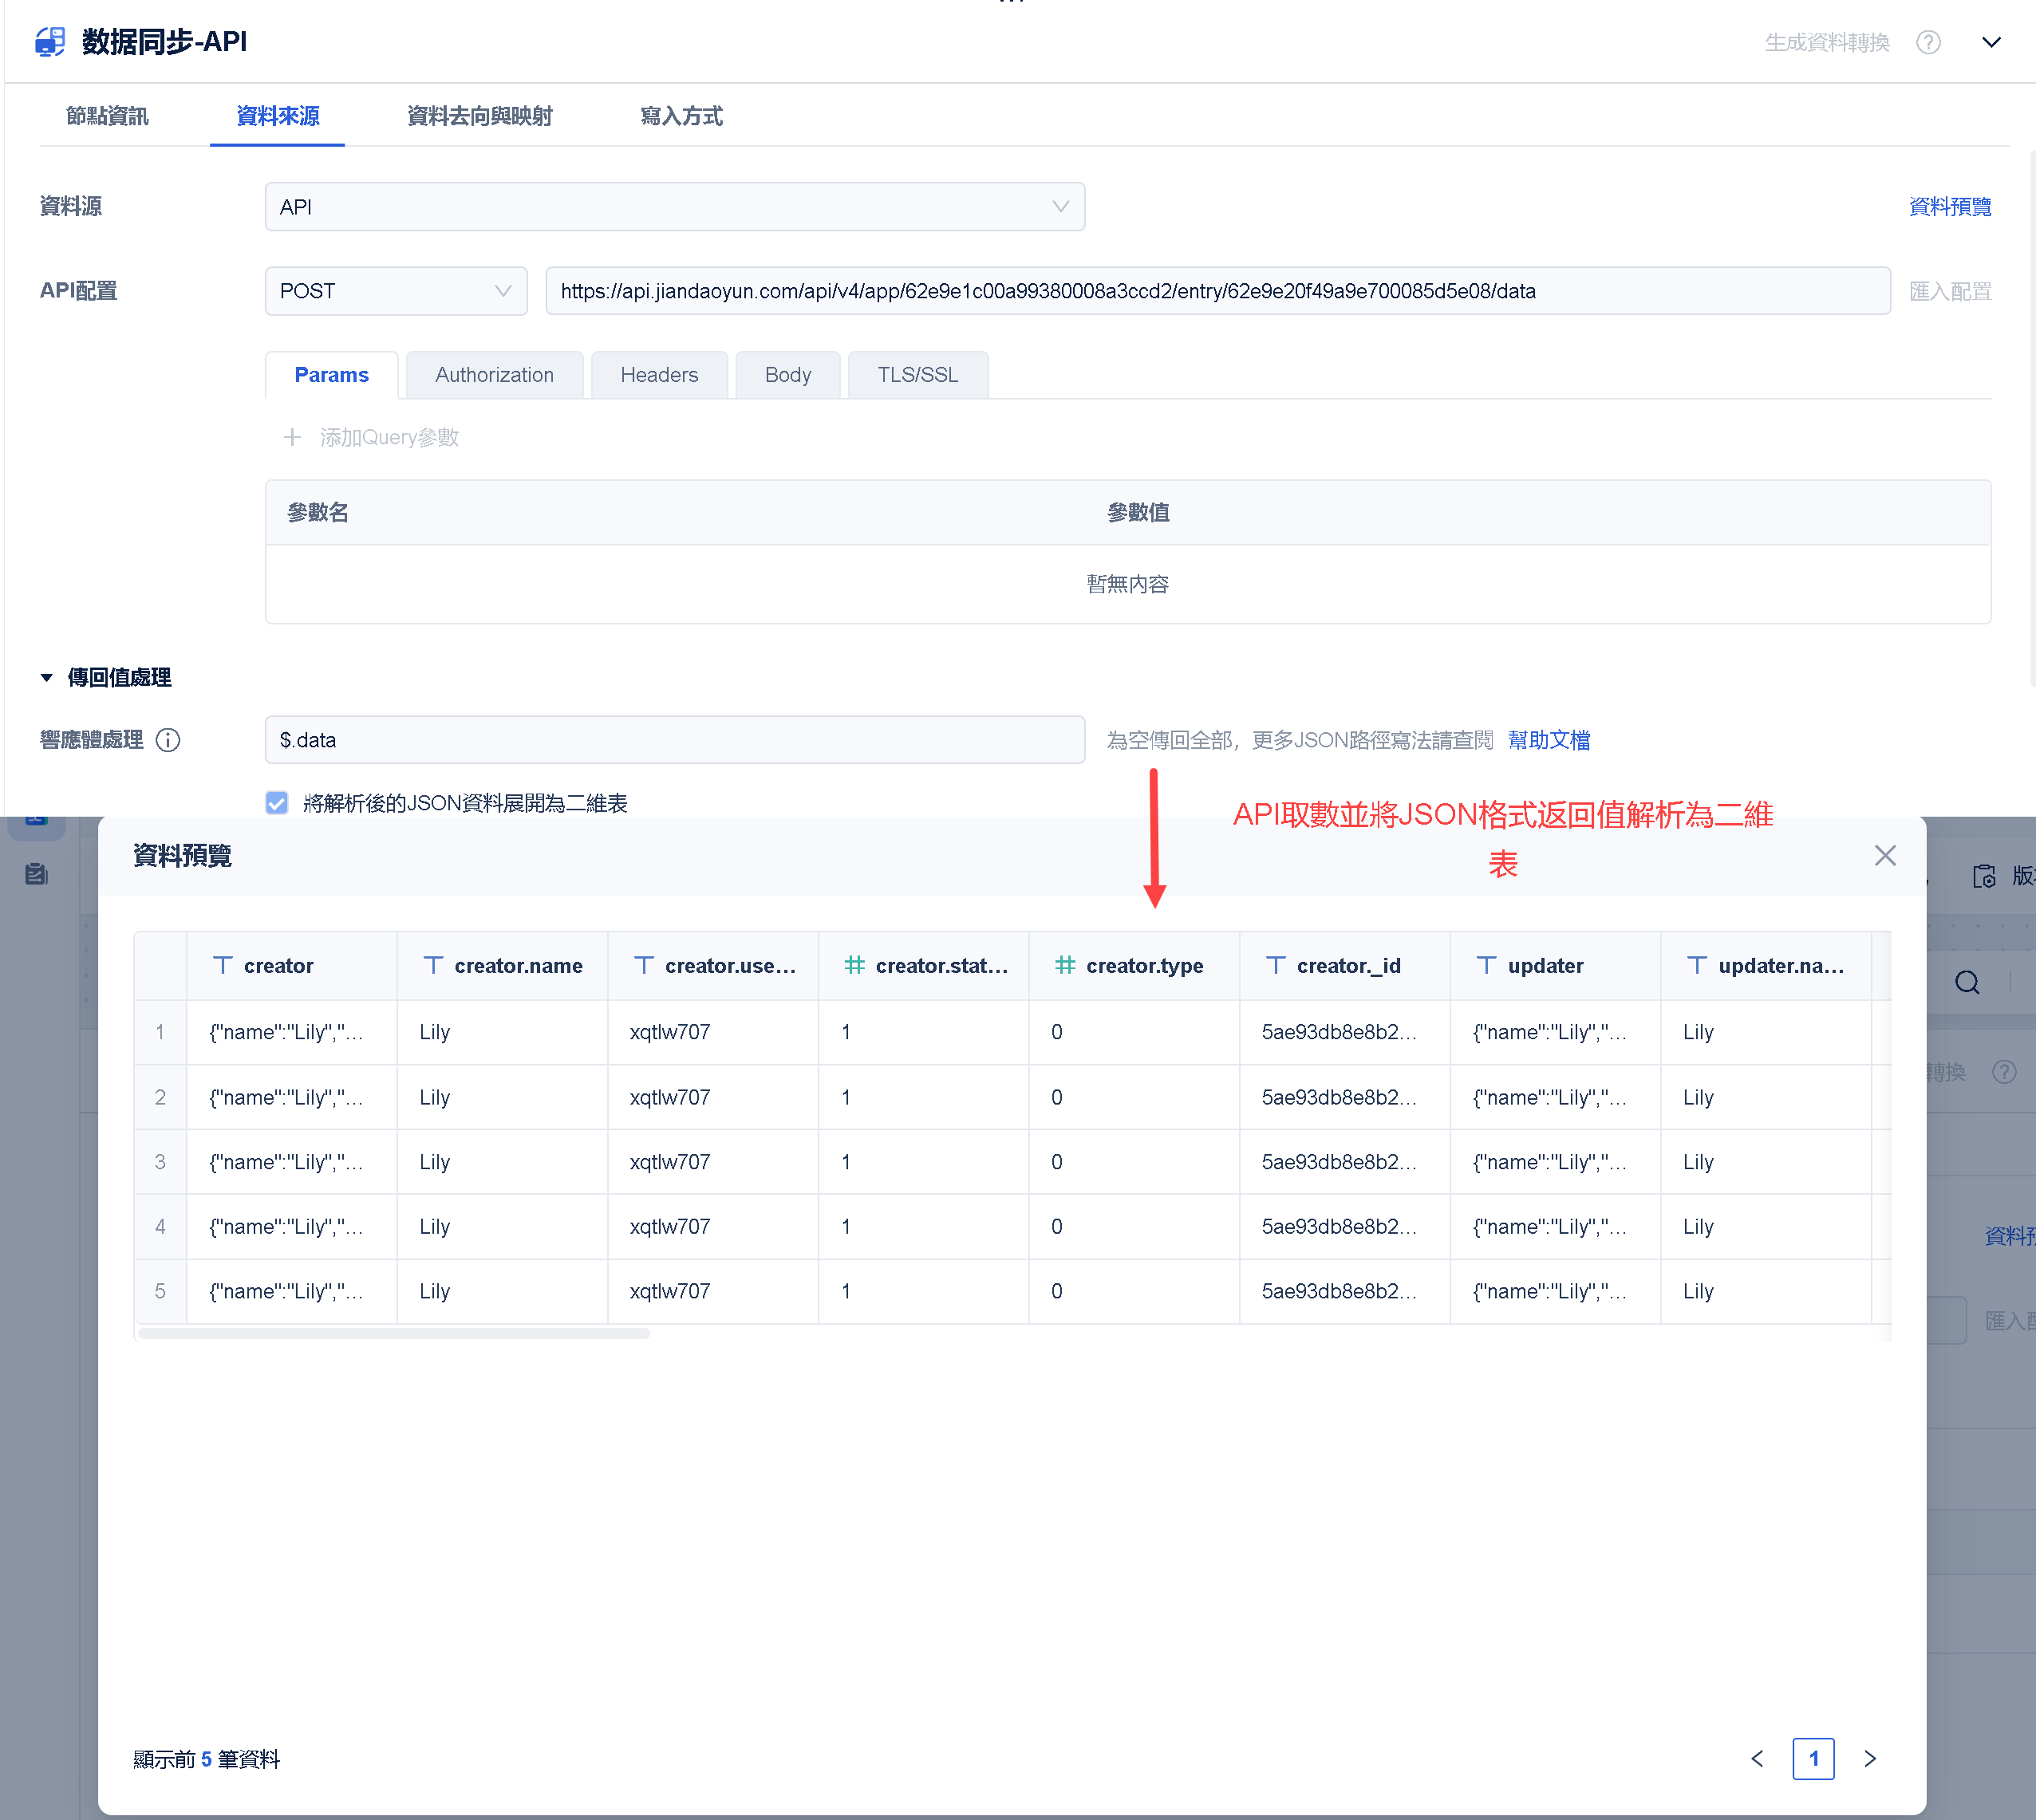Image resolution: width=2036 pixels, height=1820 pixels.
Task: Click the plus icon to add Query parameter
Action: coord(291,437)
